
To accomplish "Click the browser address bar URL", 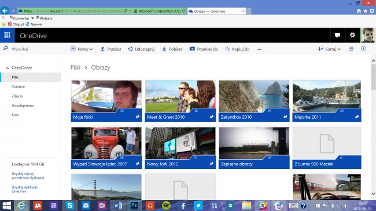I will [x=73, y=11].
